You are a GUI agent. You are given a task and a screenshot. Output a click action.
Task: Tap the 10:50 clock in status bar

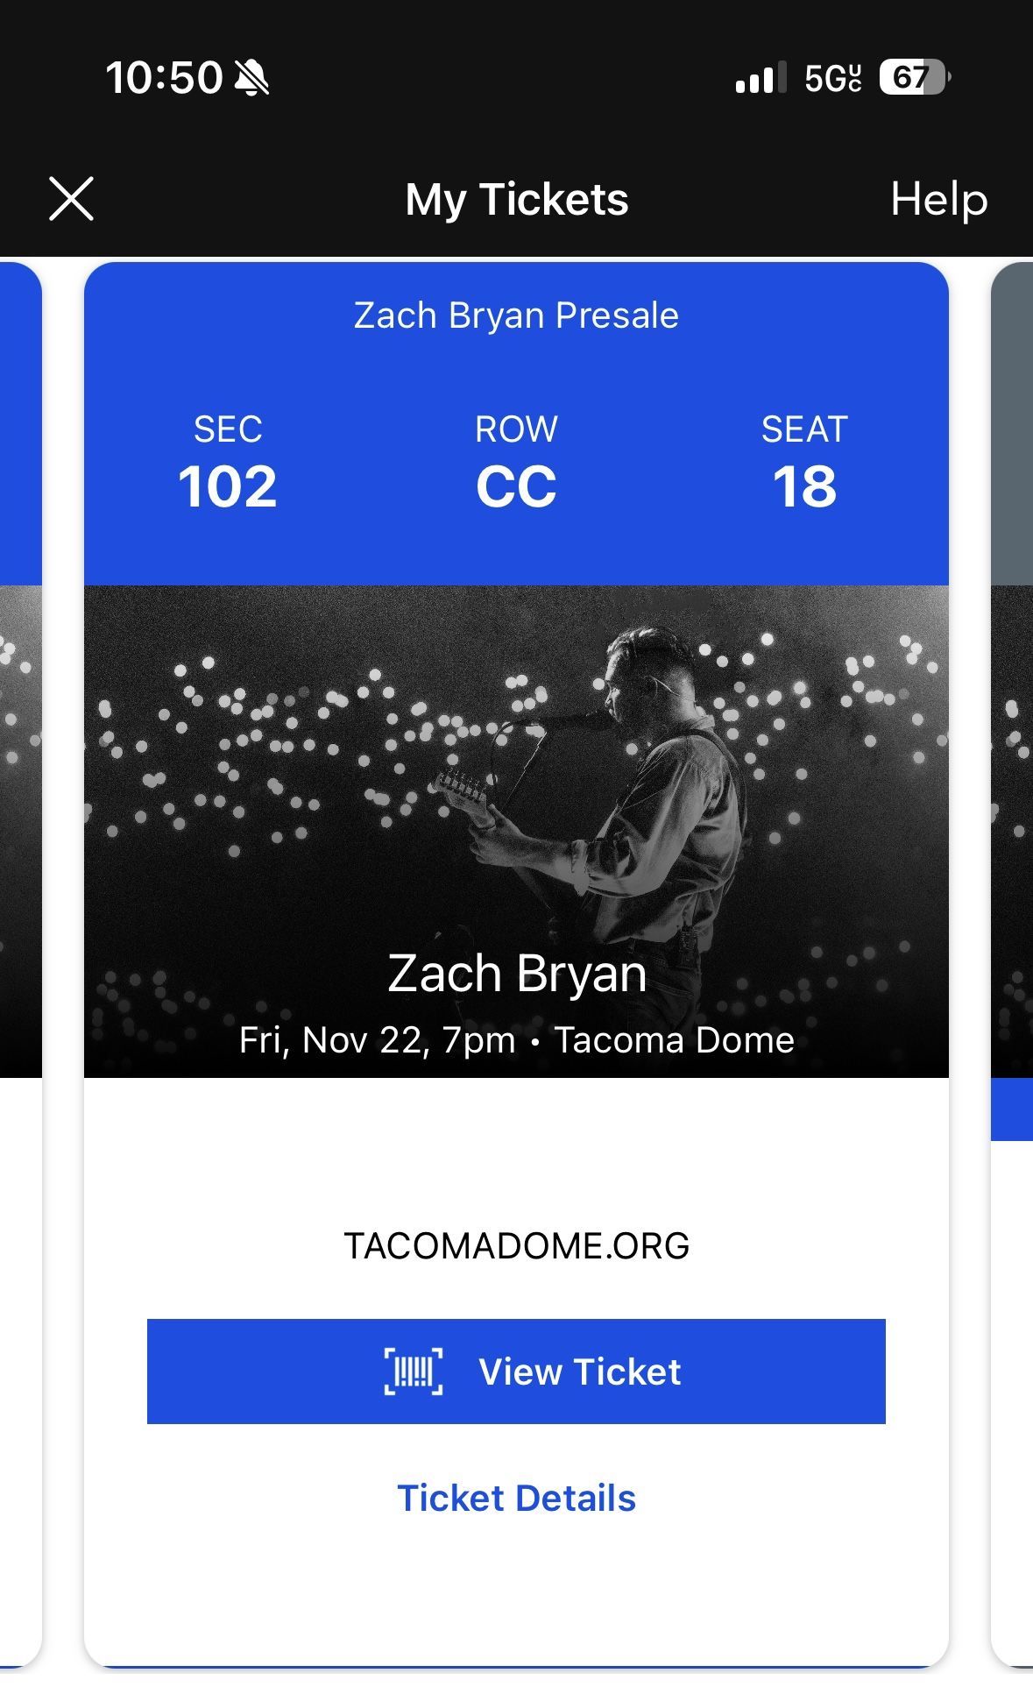point(162,78)
